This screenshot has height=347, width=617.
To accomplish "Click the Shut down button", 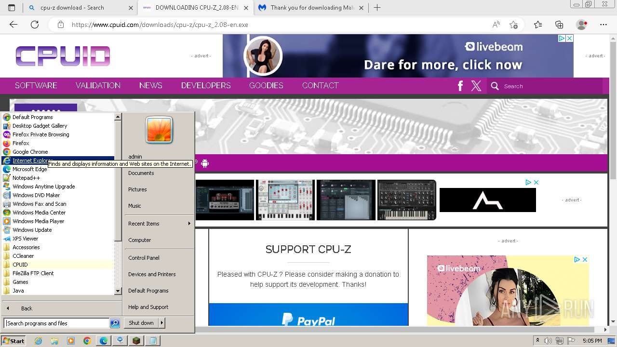I will [141, 323].
